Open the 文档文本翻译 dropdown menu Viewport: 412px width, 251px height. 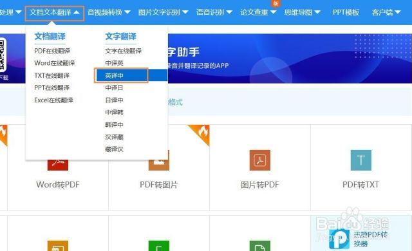pyautogui.click(x=55, y=13)
